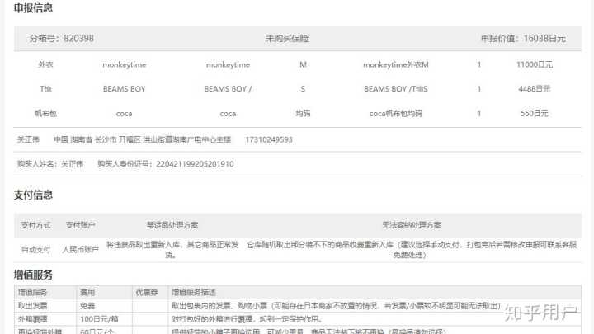Click the size S cell
The image size is (594, 334).
(303, 88)
